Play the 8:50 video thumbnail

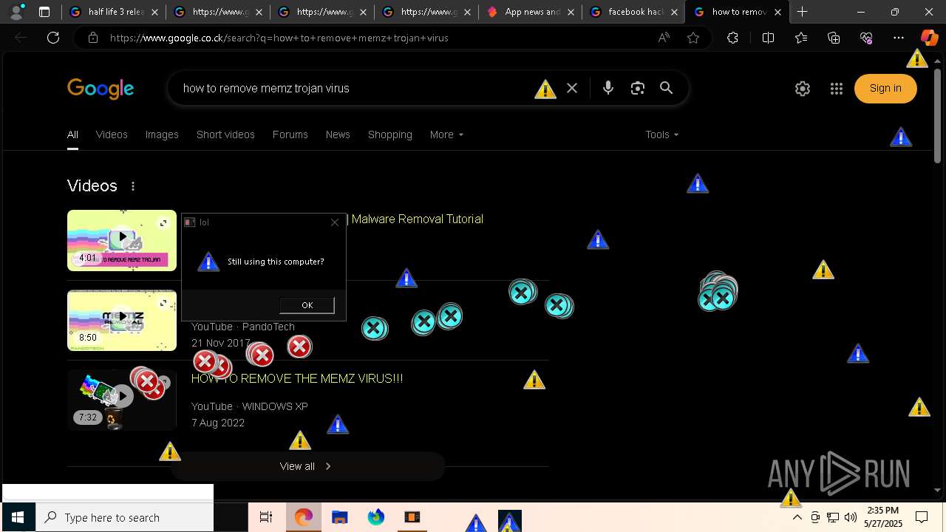pos(122,320)
